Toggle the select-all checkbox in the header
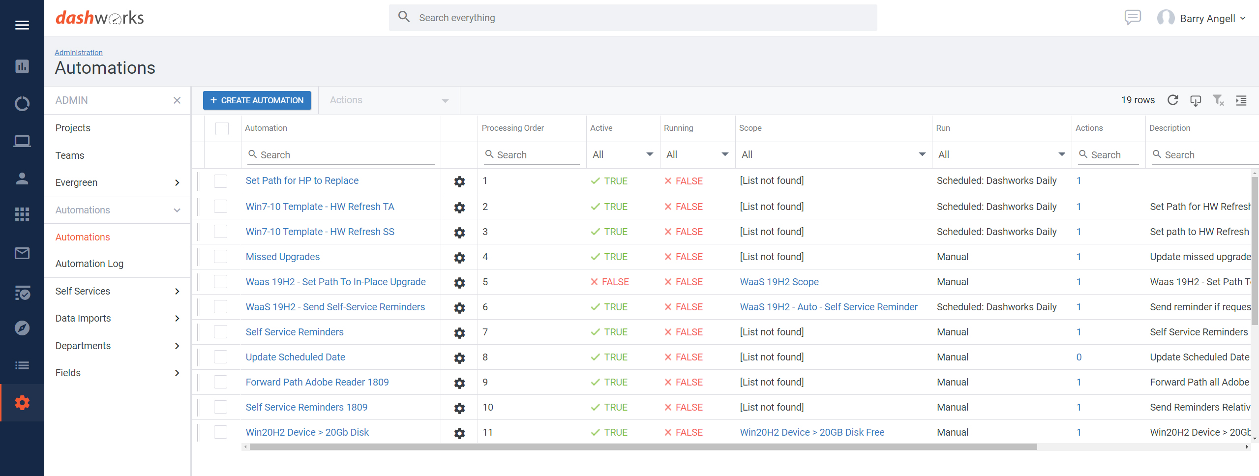Viewport: 1259px width, 476px height. click(222, 128)
